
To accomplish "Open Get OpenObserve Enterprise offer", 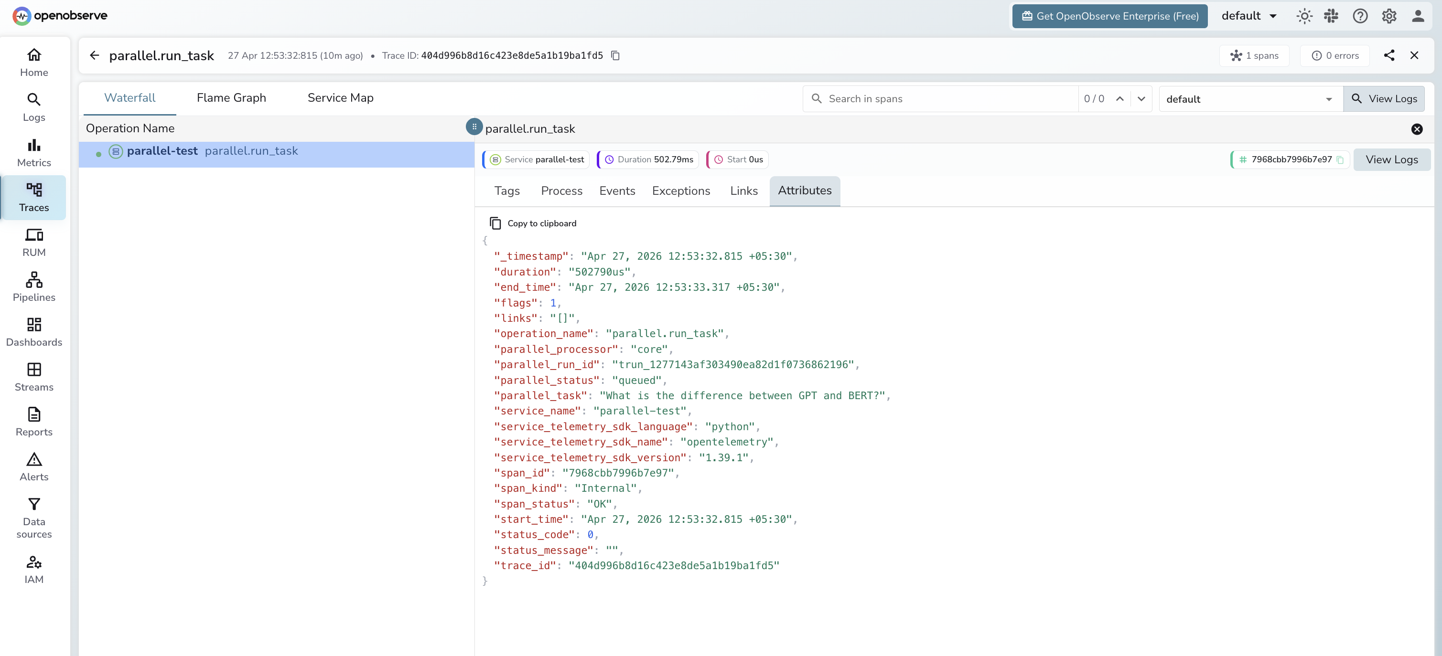I will coord(1109,16).
